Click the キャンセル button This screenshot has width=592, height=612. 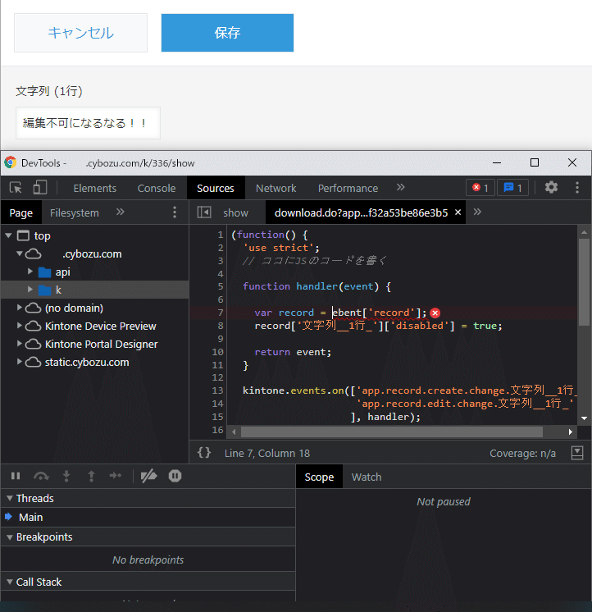[x=80, y=33]
